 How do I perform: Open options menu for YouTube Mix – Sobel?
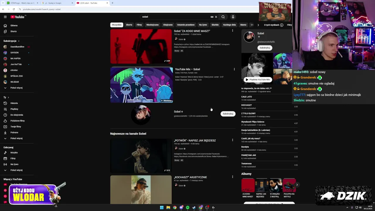point(234,69)
